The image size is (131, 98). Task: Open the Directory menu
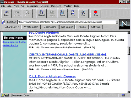56,6
